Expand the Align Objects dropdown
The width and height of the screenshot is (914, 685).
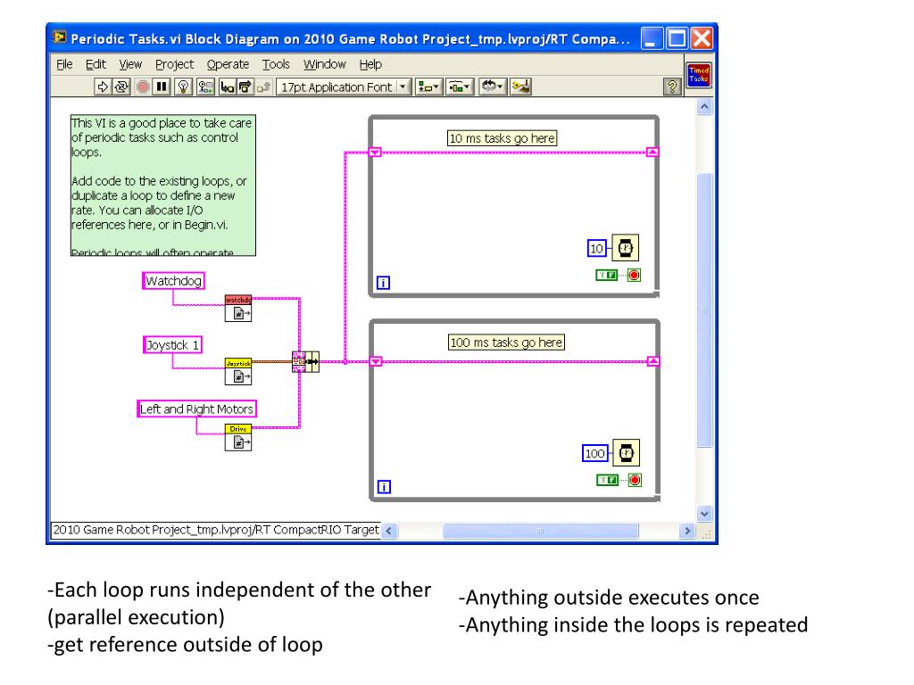click(x=428, y=87)
